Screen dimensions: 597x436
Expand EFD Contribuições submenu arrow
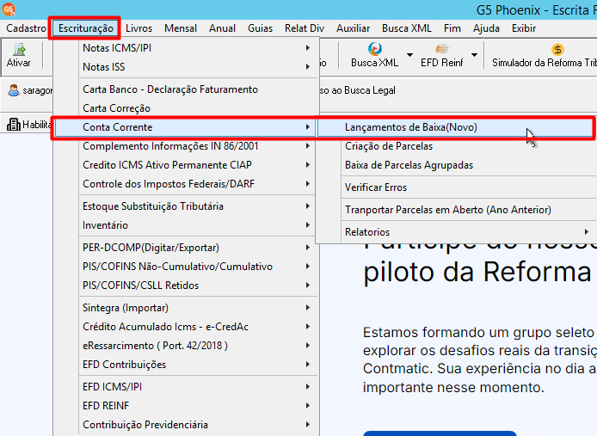tap(308, 365)
